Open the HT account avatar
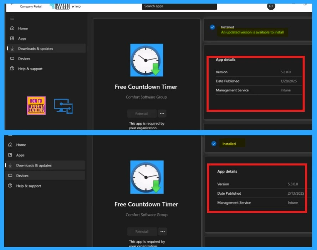The image size is (317, 250). click(x=271, y=6)
